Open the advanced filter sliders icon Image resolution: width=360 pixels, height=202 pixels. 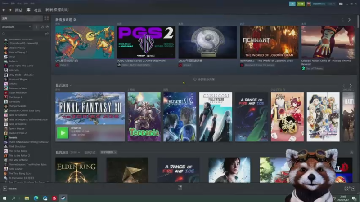47,34
